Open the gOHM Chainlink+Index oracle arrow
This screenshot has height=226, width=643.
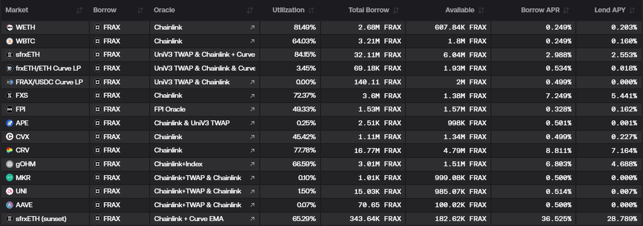[x=252, y=164]
